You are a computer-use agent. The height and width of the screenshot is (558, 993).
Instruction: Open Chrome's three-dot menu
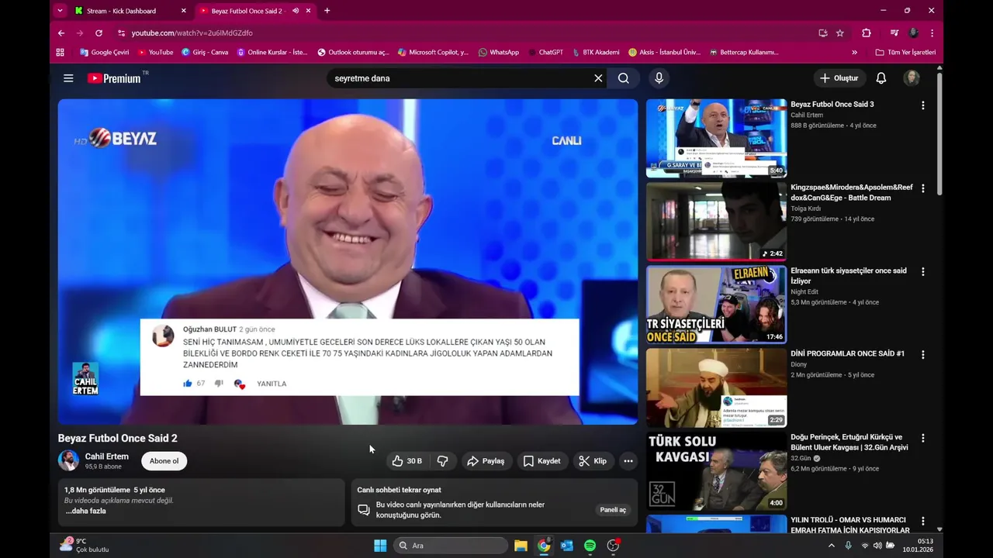(932, 33)
